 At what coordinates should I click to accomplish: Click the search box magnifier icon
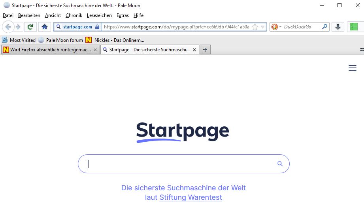325,27
